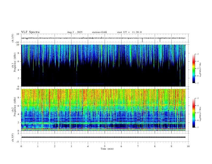The width and height of the screenshot is (212, 164).
Task: Click the "1" tick on Time axis
Action: tap(38, 146)
